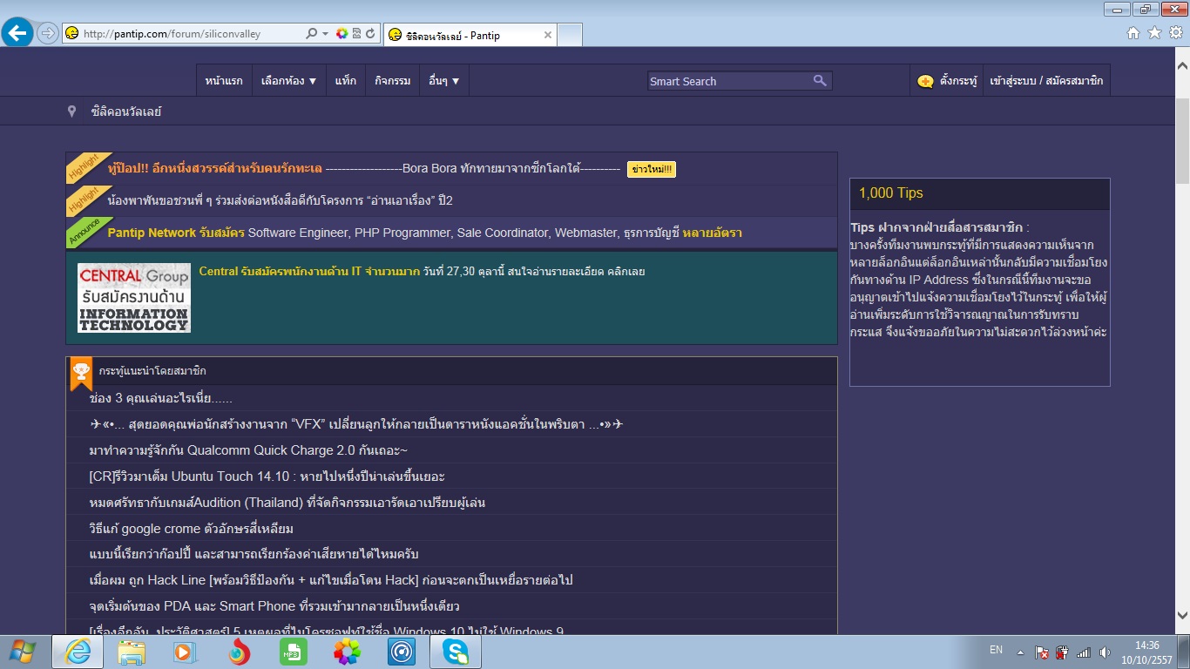Open Favorites star icon
Image resolution: width=1190 pixels, height=669 pixels.
tap(1154, 33)
